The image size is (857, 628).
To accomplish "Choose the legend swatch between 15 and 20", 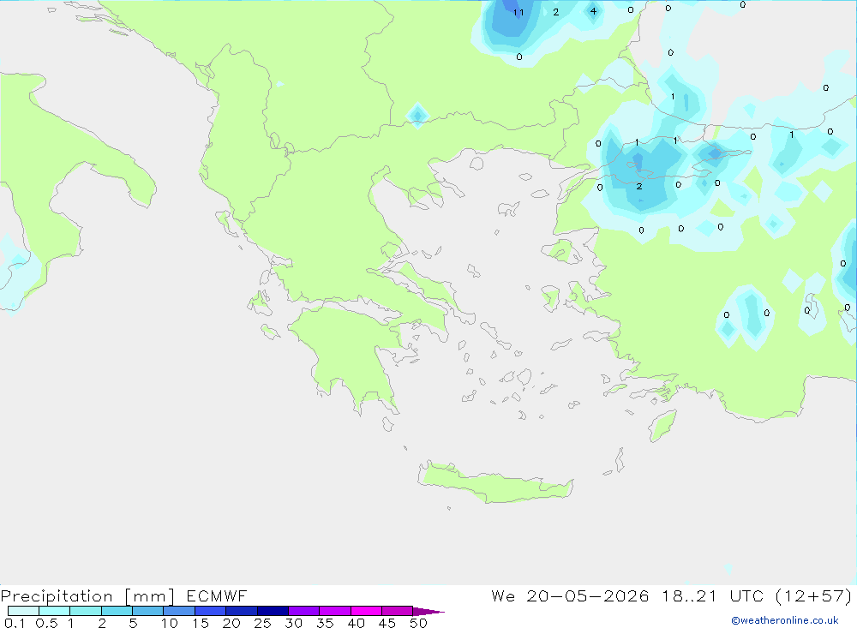I will click(x=211, y=611).
